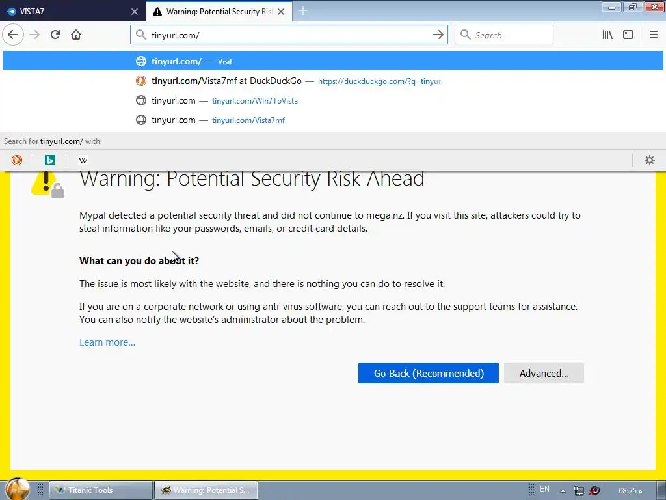Viewport: 666px width, 500px height.
Task: Search with the Wikipedia one-click engine
Action: (x=83, y=160)
